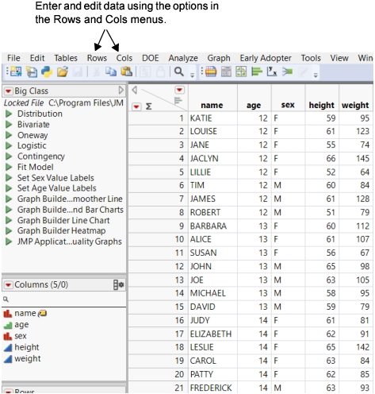Click the lock toolbar icon
This screenshot has height=394, width=375.
[160, 71]
